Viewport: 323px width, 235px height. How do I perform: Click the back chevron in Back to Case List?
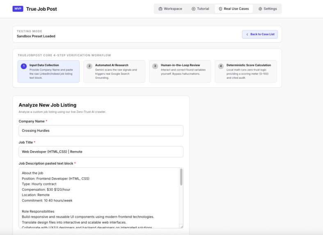(x=247, y=34)
